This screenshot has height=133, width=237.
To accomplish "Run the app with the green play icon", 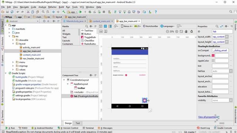I will [x=81, y=12].
